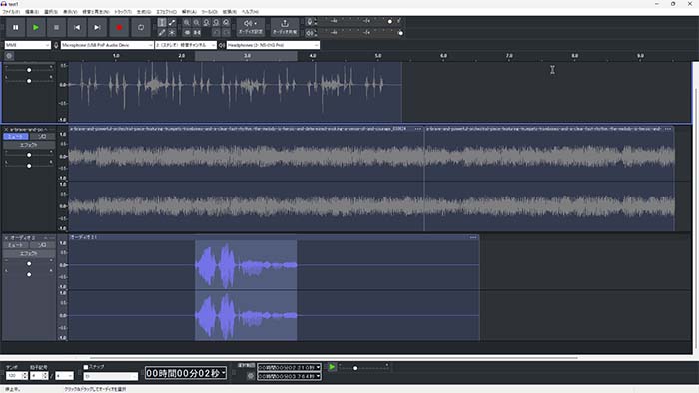
Task: Click the Silence audio selection icon
Action: pos(197,33)
